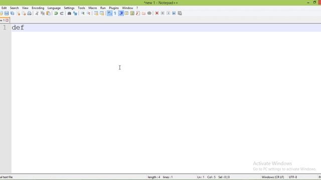Screen dimensions: 321x180
Task: Click 'Sel : 0 | 0' status entry
Action: point(224,177)
